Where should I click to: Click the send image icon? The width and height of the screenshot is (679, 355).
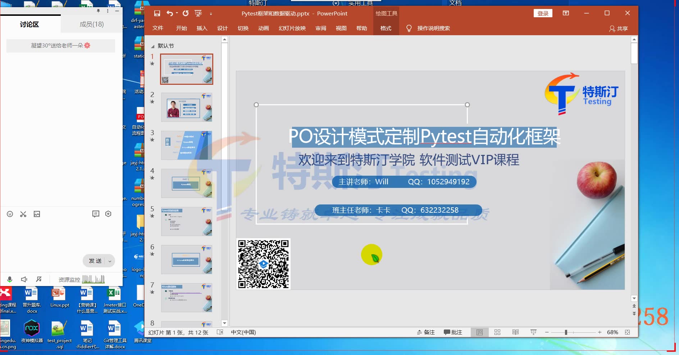point(37,214)
